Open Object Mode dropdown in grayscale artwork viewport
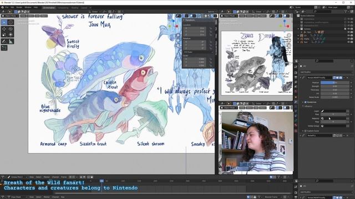This screenshot has width=355, height=199. pos(229,16)
